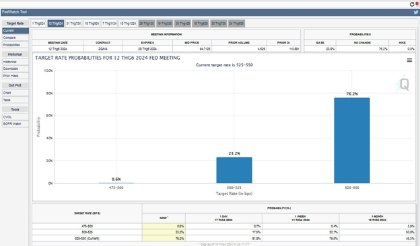Select the 1 Thg524 meeting tab
The image size is (420, 246).
pos(38,24)
